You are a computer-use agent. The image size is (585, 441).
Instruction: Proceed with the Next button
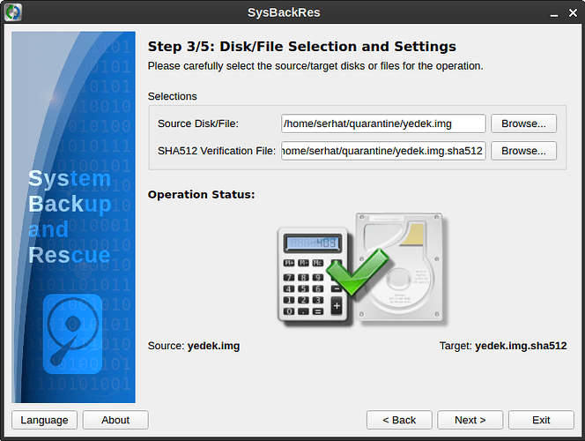pos(470,420)
